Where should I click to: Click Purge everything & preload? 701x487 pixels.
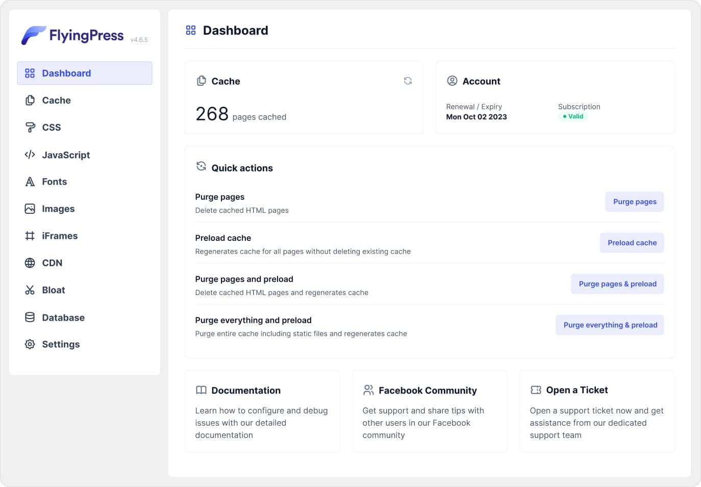pyautogui.click(x=610, y=325)
